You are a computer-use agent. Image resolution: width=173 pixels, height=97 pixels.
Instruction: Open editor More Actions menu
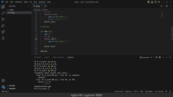170,6
